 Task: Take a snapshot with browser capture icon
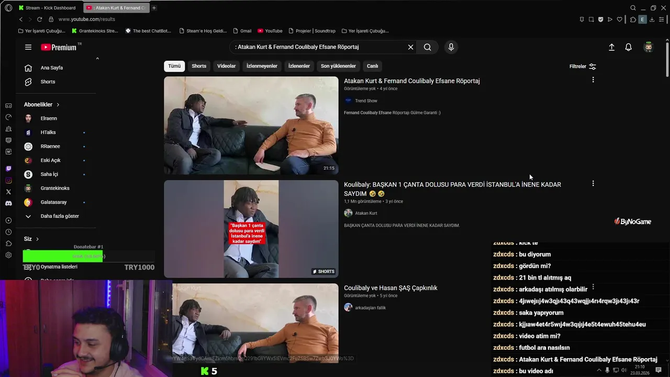click(591, 19)
